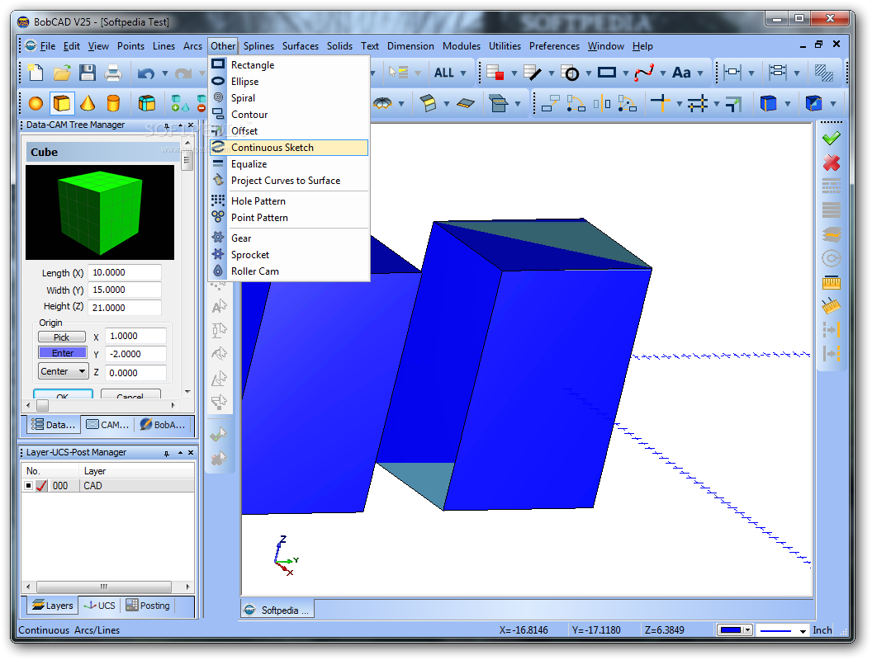Click the Pick origin button
Viewport: 872px width, 660px height.
(x=62, y=337)
